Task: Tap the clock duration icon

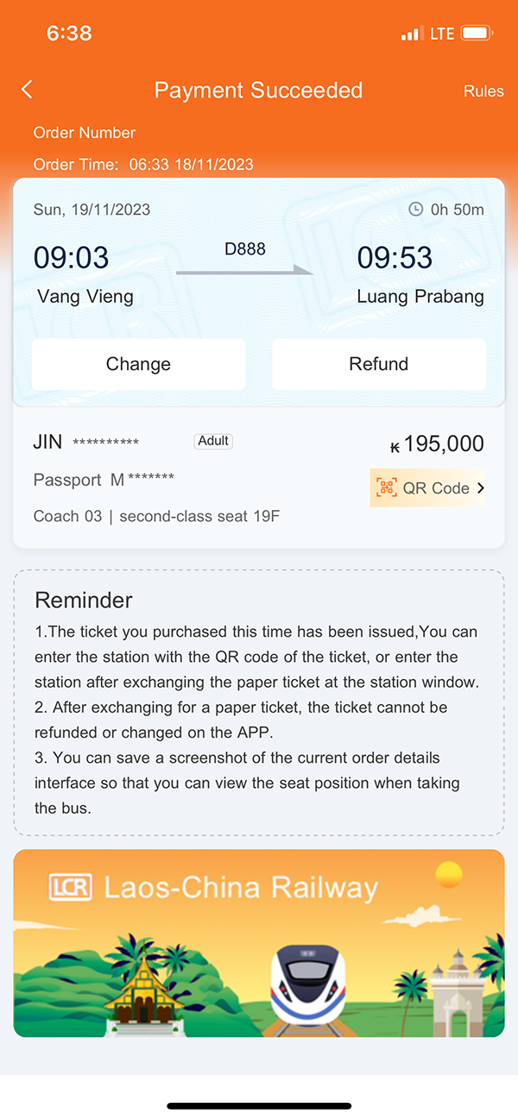Action: (x=416, y=210)
